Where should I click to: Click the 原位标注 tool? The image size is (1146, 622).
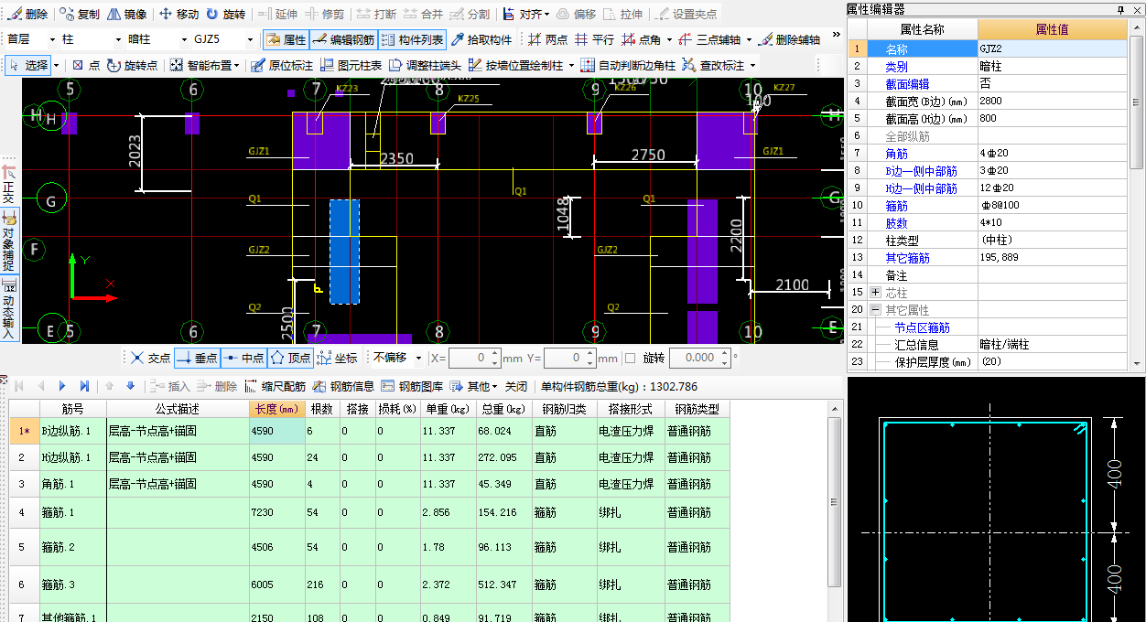click(282, 65)
